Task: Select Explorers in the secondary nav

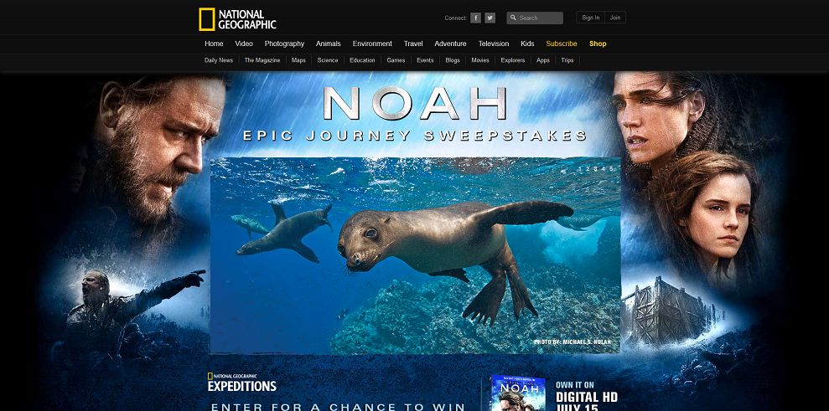Action: tap(513, 60)
